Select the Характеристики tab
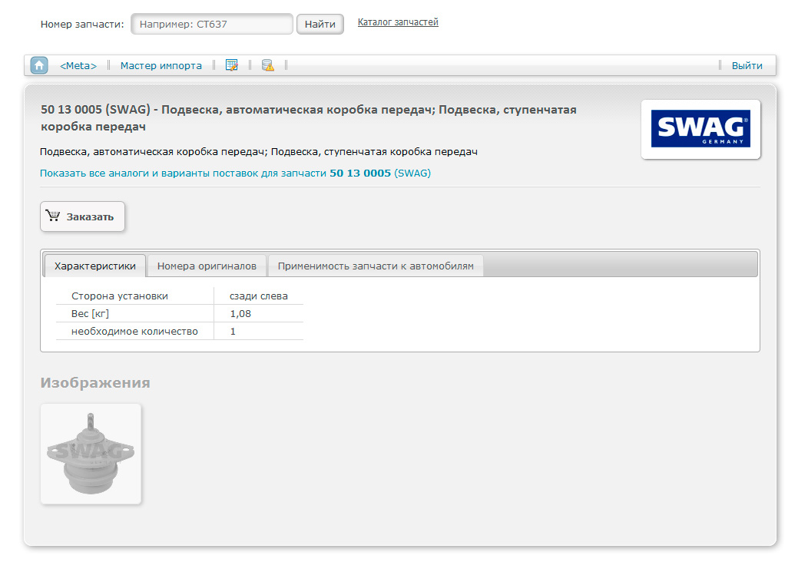Viewport: 808px width, 565px height. click(95, 266)
